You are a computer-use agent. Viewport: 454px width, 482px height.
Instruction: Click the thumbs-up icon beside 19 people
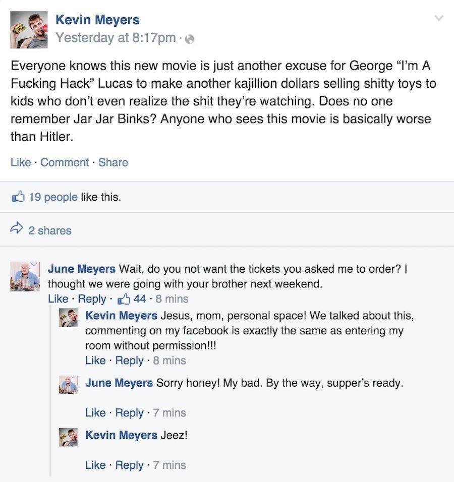point(18,197)
